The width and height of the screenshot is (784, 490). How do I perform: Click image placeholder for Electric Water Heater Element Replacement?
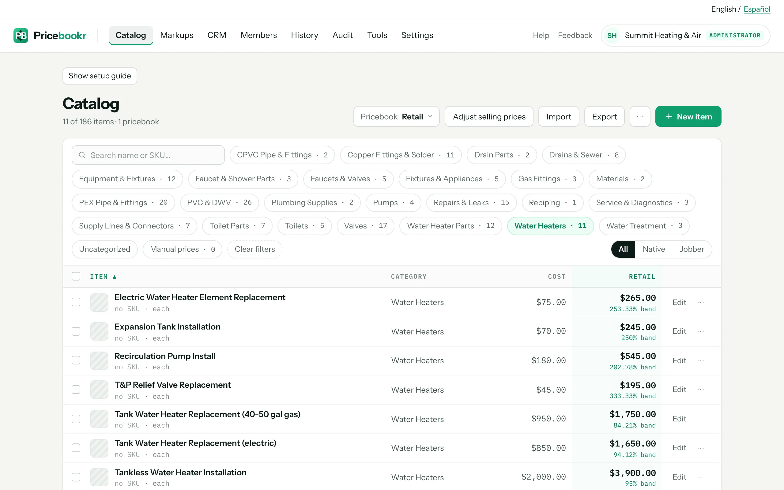(x=99, y=302)
